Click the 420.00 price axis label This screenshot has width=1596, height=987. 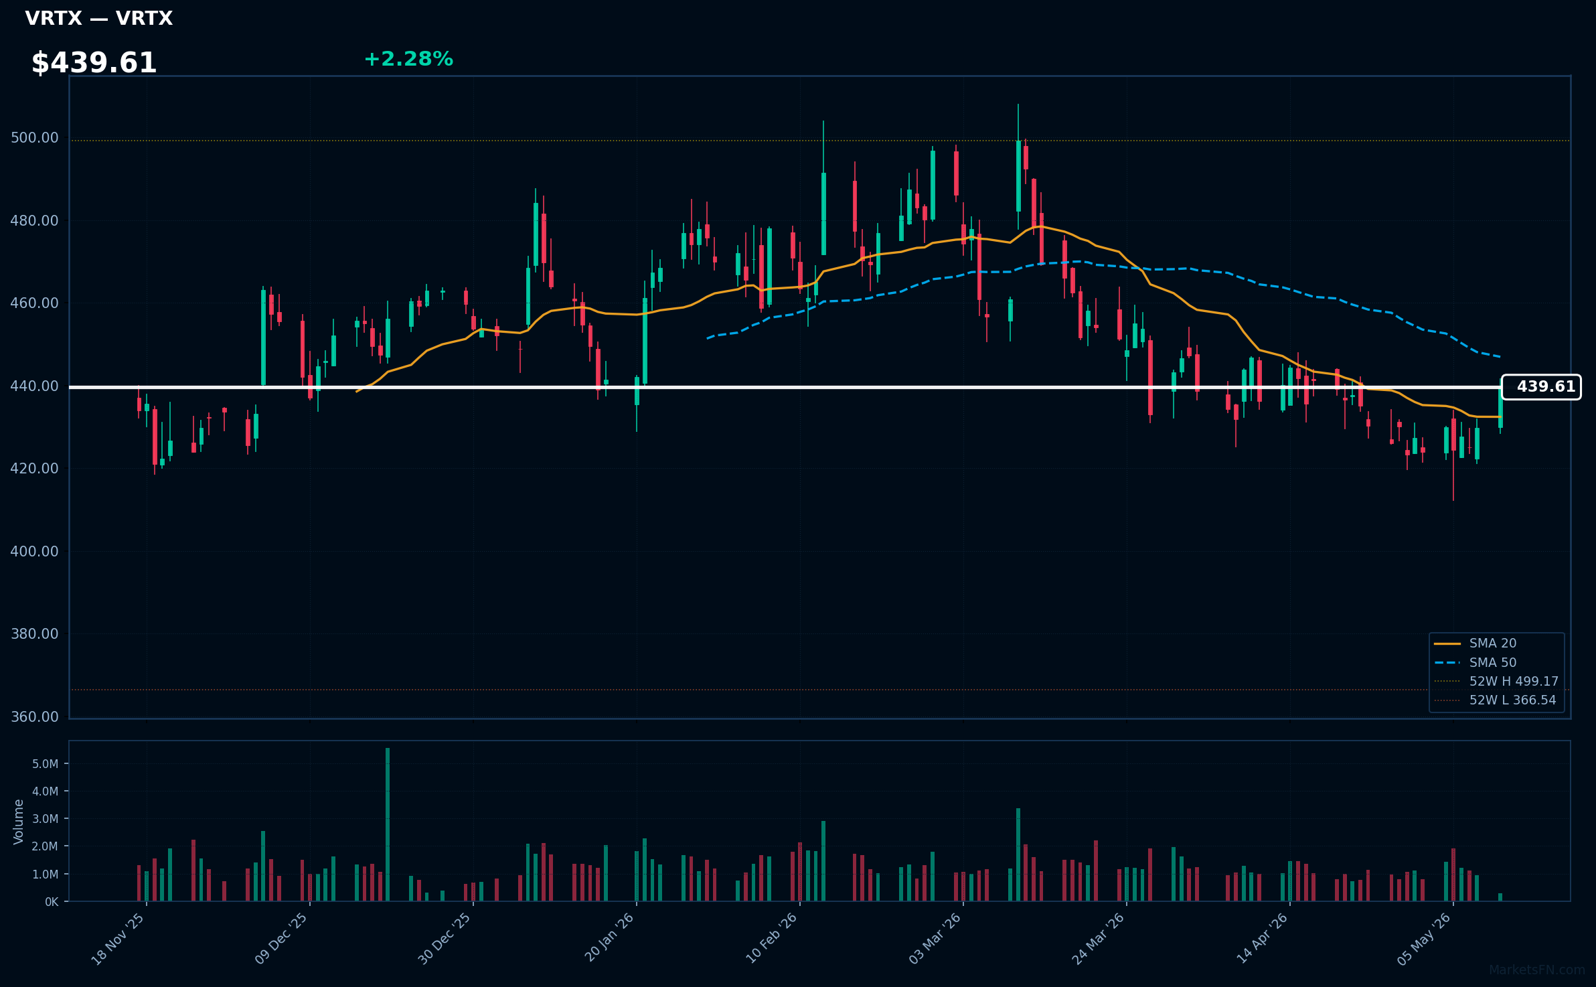click(35, 469)
